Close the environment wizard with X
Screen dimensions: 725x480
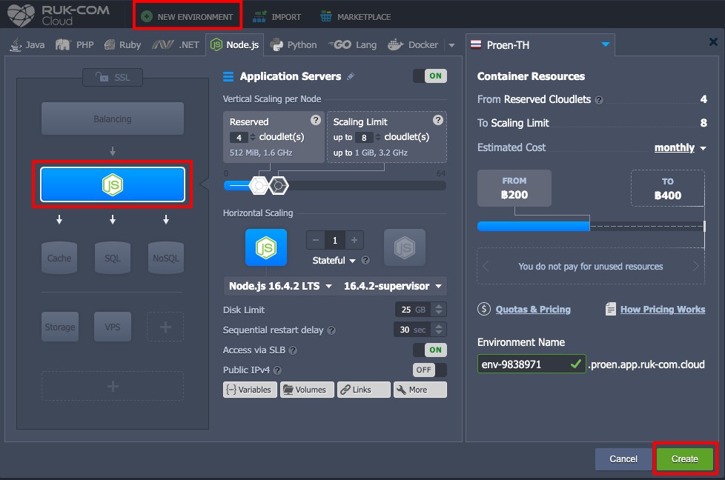[713, 42]
